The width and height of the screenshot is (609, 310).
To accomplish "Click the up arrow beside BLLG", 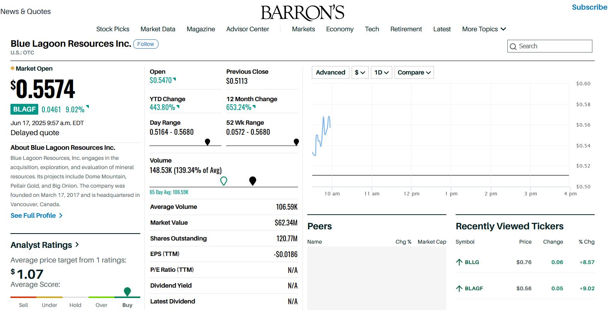I will (x=459, y=262).
